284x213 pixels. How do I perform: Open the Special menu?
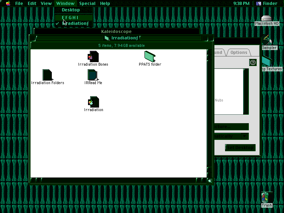[x=87, y=4]
